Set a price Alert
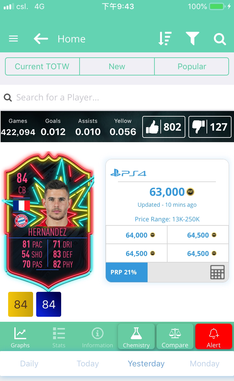This screenshot has height=381, width=234. pyautogui.click(x=214, y=337)
